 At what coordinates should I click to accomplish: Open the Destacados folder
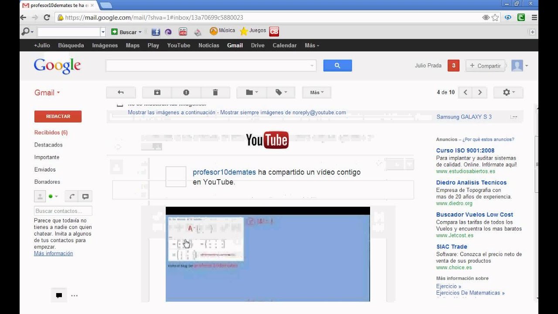tap(48, 145)
